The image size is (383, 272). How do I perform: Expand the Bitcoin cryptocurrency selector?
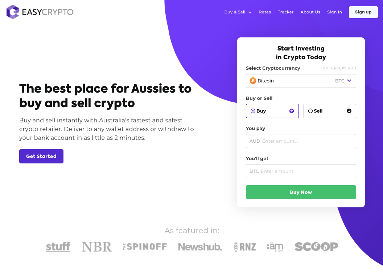pos(301,81)
